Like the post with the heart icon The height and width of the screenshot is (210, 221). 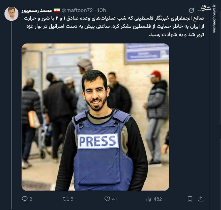click(x=107, y=199)
